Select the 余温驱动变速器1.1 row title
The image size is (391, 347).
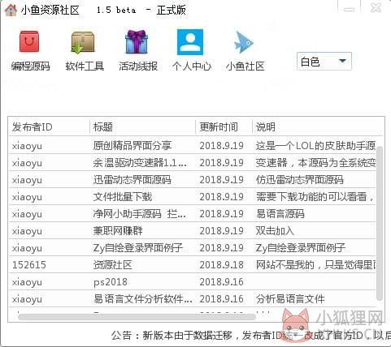tap(140, 163)
